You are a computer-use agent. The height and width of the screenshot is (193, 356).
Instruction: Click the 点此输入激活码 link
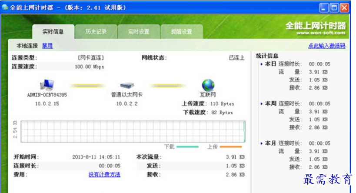[x=326, y=46]
